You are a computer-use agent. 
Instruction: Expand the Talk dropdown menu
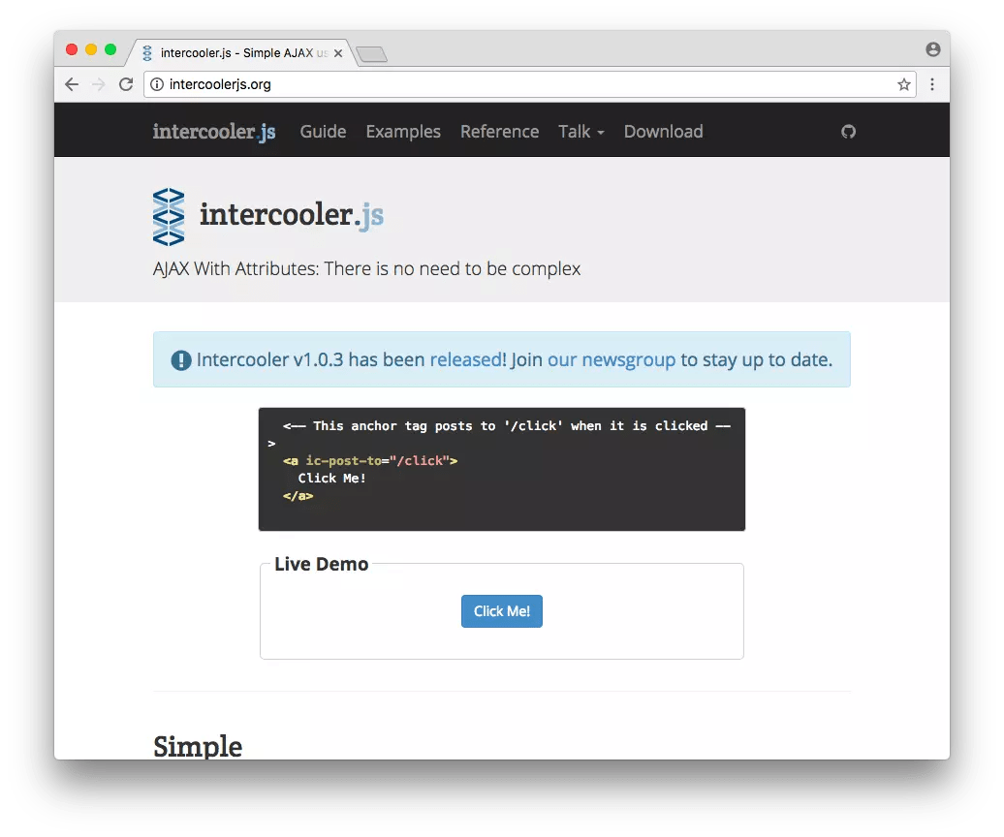click(581, 132)
